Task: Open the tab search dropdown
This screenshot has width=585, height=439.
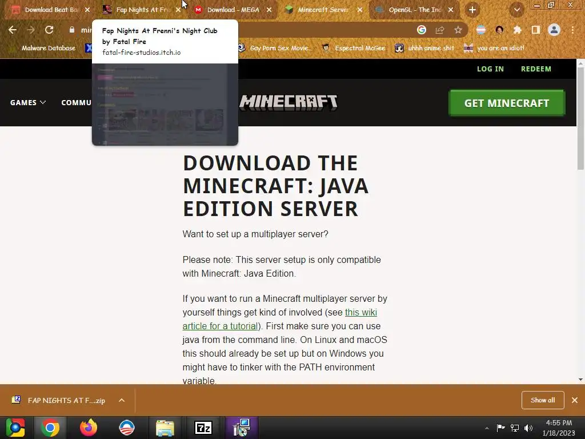Action: tap(517, 10)
